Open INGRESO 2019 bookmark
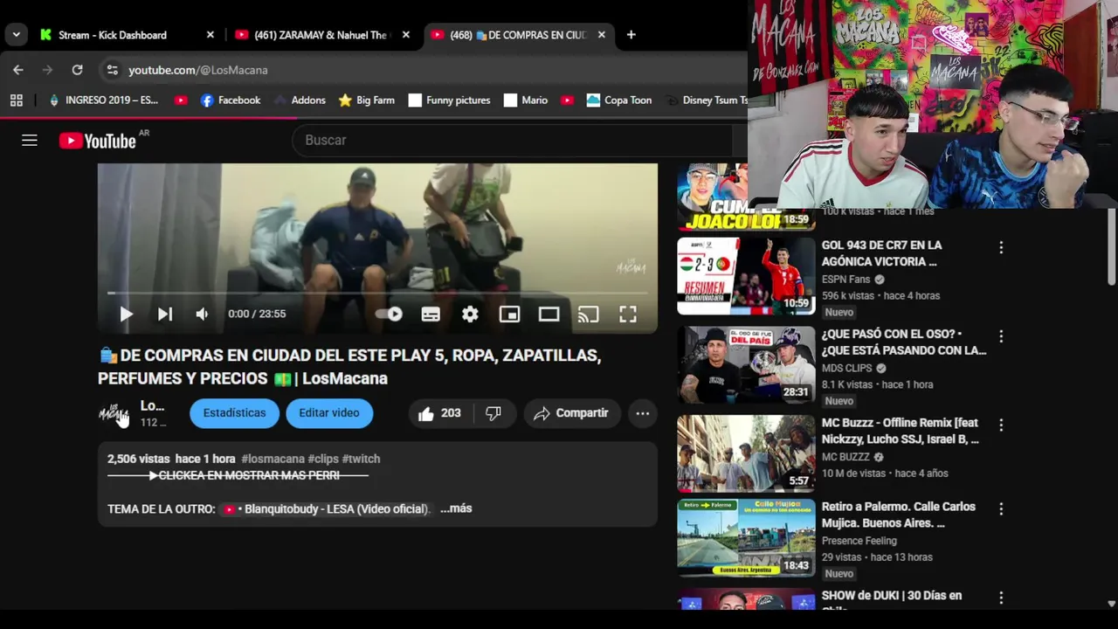 click(x=103, y=100)
